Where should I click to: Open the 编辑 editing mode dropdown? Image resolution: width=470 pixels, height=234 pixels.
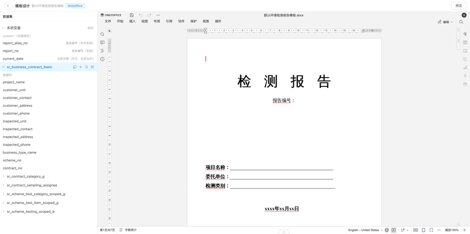(445, 22)
